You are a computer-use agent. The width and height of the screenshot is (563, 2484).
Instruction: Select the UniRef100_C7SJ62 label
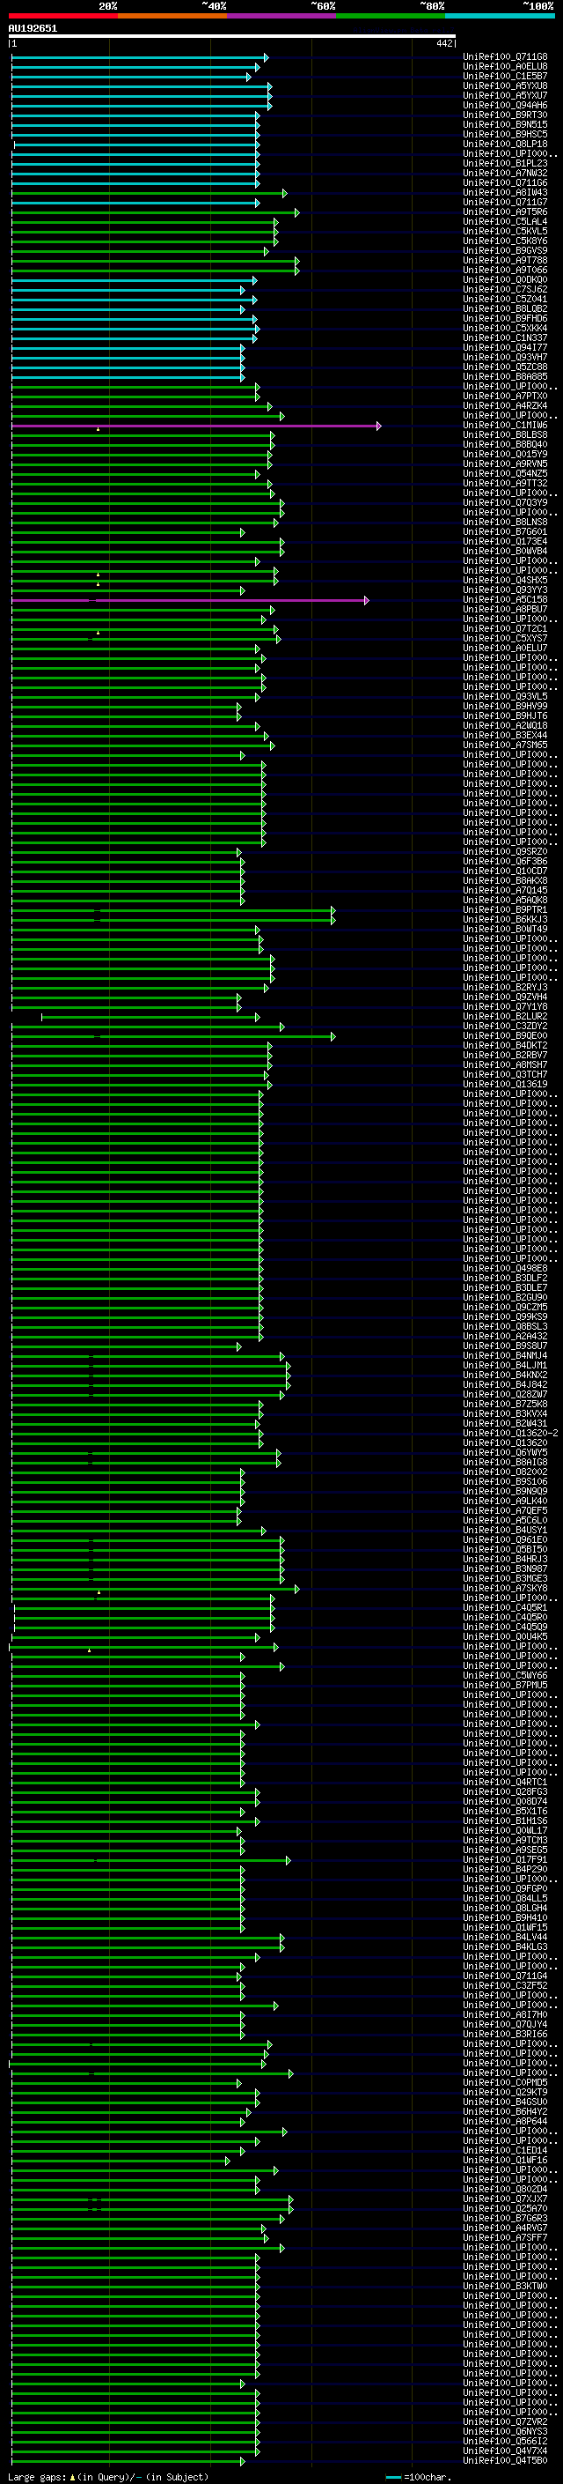tap(505, 289)
